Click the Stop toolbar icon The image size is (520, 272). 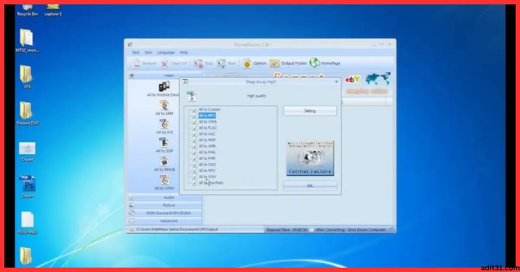pyautogui.click(x=198, y=63)
